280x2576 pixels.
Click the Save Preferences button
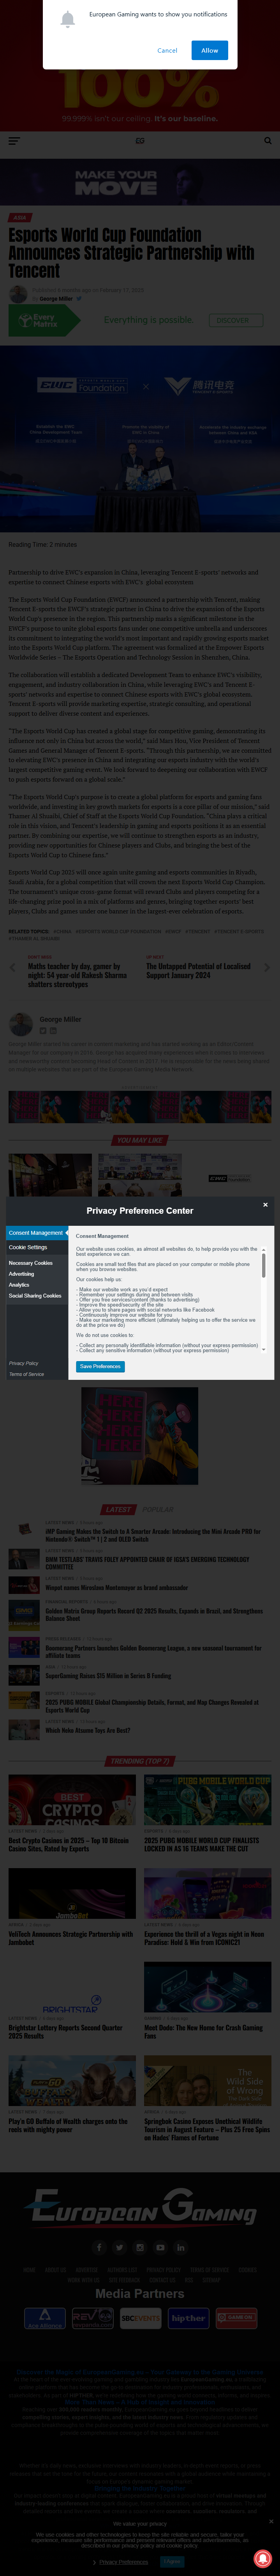(100, 1366)
